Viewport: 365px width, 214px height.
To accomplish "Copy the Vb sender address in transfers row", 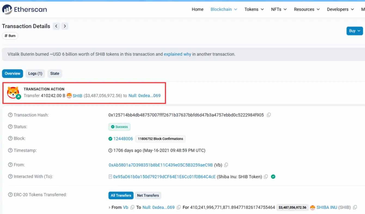I will [x=132, y=207].
